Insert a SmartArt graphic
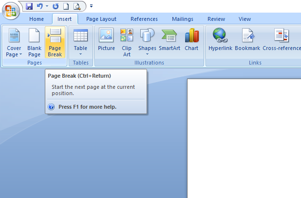The width and height of the screenshot is (301, 198). (x=169, y=41)
